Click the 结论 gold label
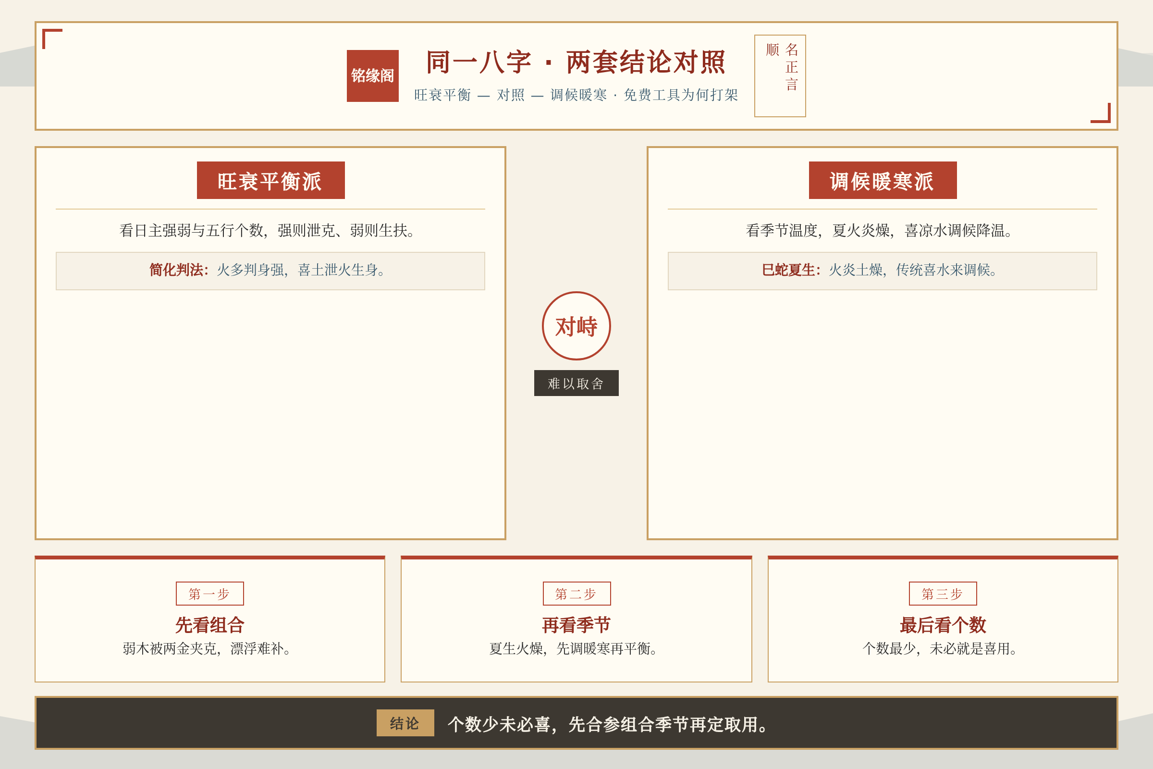 coord(405,723)
